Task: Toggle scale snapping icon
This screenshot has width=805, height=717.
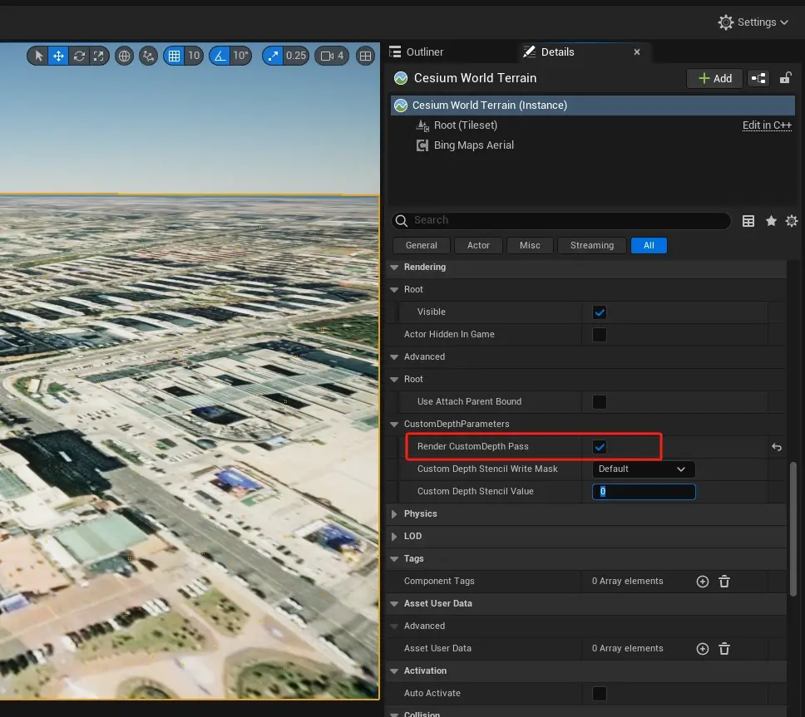Action: tap(273, 56)
